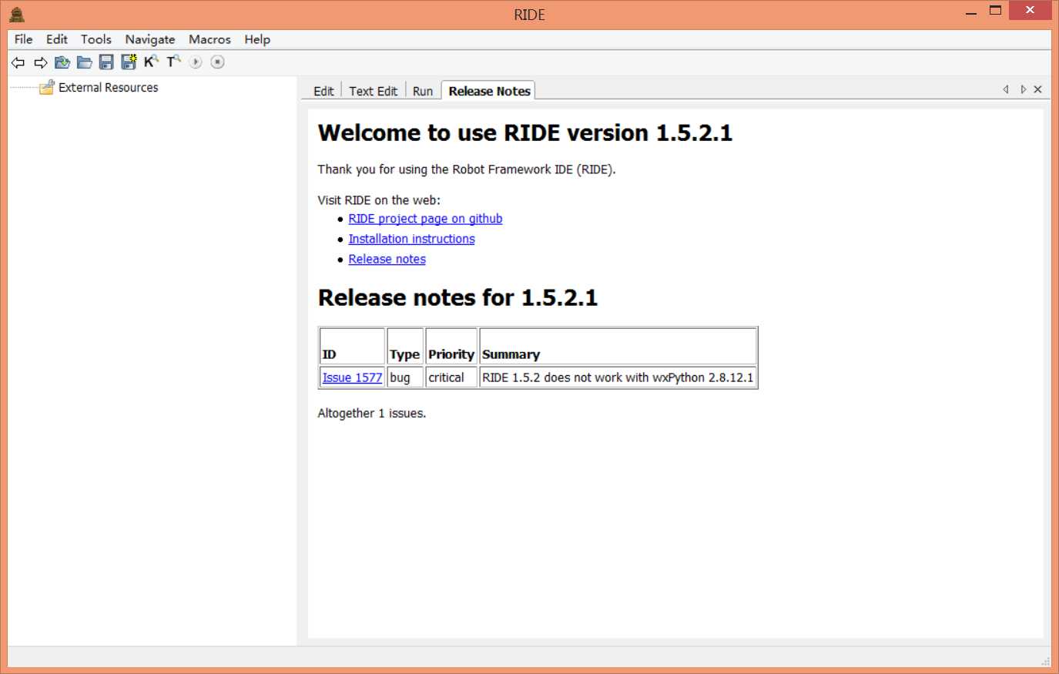
Task: Click the Go Forward arrow icon
Action: (40, 62)
